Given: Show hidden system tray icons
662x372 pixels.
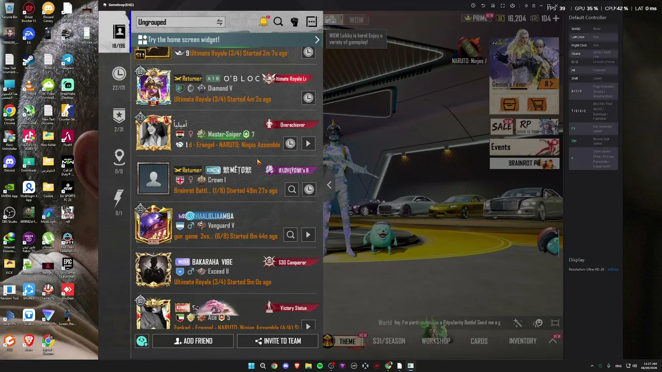Looking at the screenshot, I should coord(592,366).
